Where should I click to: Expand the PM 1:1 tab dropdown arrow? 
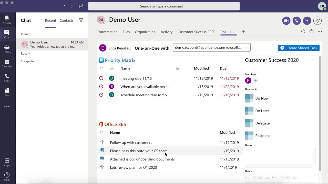coord(234,32)
